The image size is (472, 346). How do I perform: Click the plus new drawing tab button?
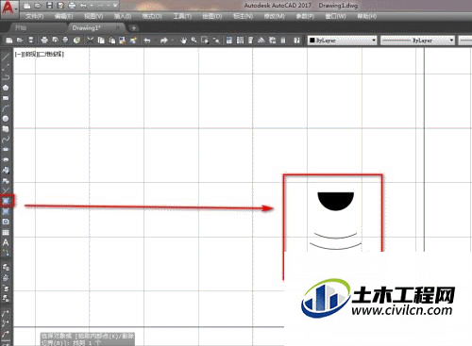[134, 28]
